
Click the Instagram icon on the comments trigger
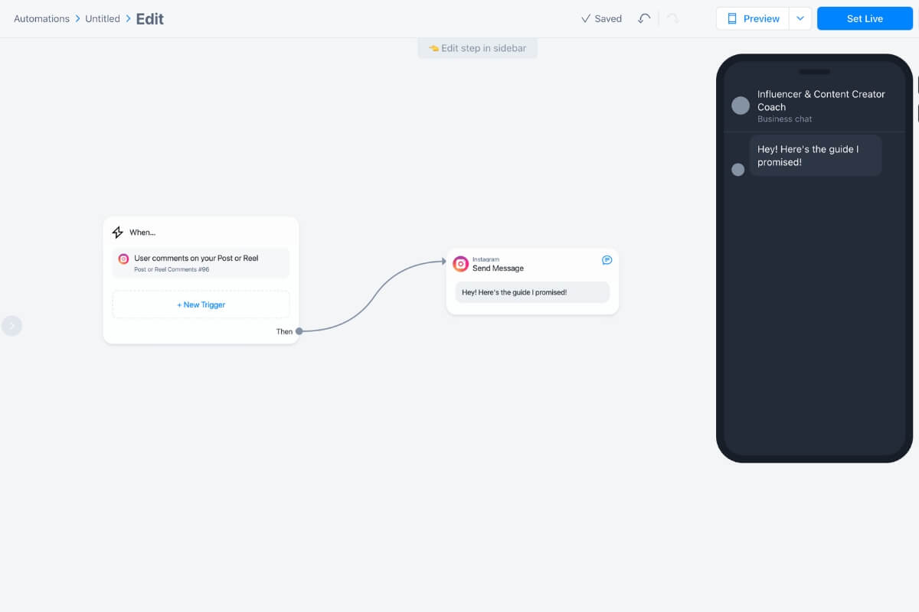[123, 259]
